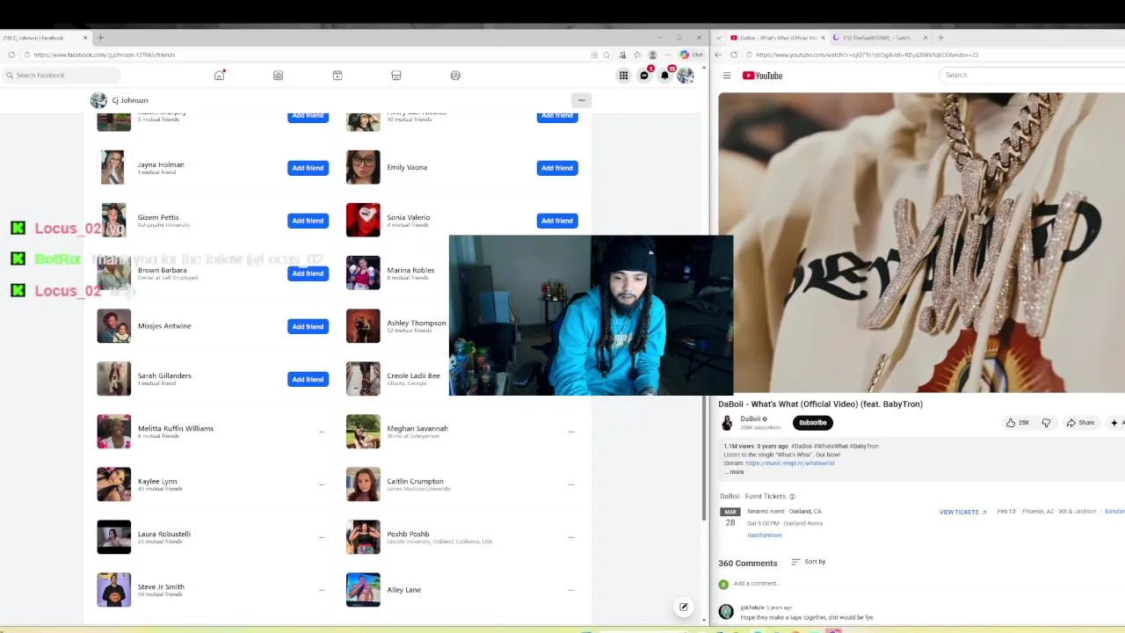Add Brown Barbara as friend

(308, 273)
